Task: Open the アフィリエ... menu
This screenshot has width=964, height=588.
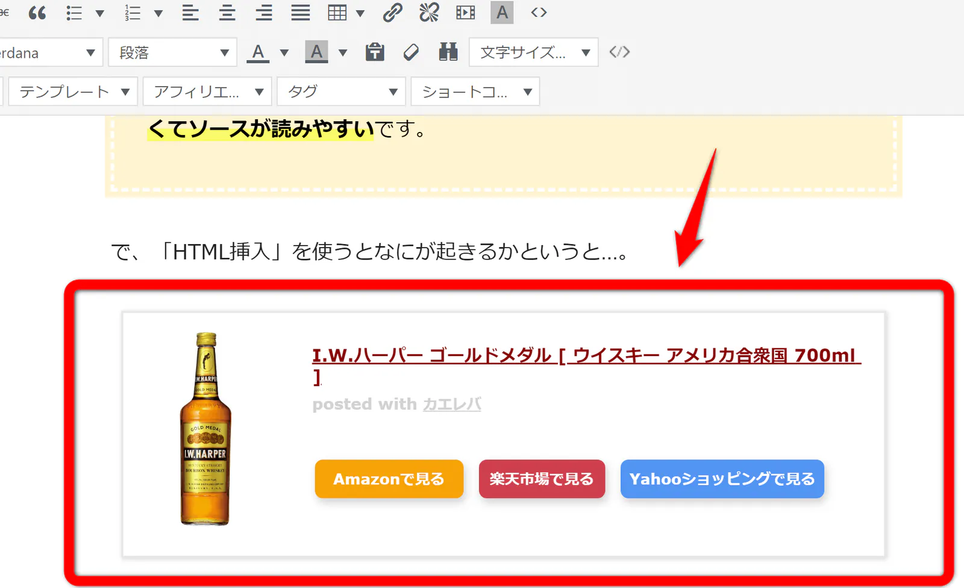Action: point(207,92)
